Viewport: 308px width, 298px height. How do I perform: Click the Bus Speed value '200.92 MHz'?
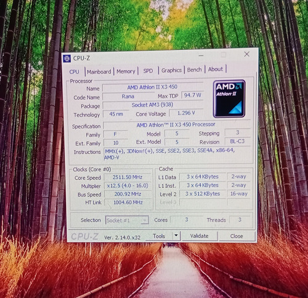[128, 194]
